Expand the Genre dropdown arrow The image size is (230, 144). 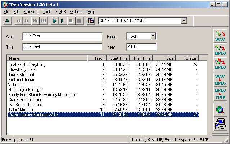153,36
